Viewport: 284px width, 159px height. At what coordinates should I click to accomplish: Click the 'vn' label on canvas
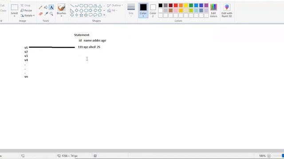(x=26, y=76)
